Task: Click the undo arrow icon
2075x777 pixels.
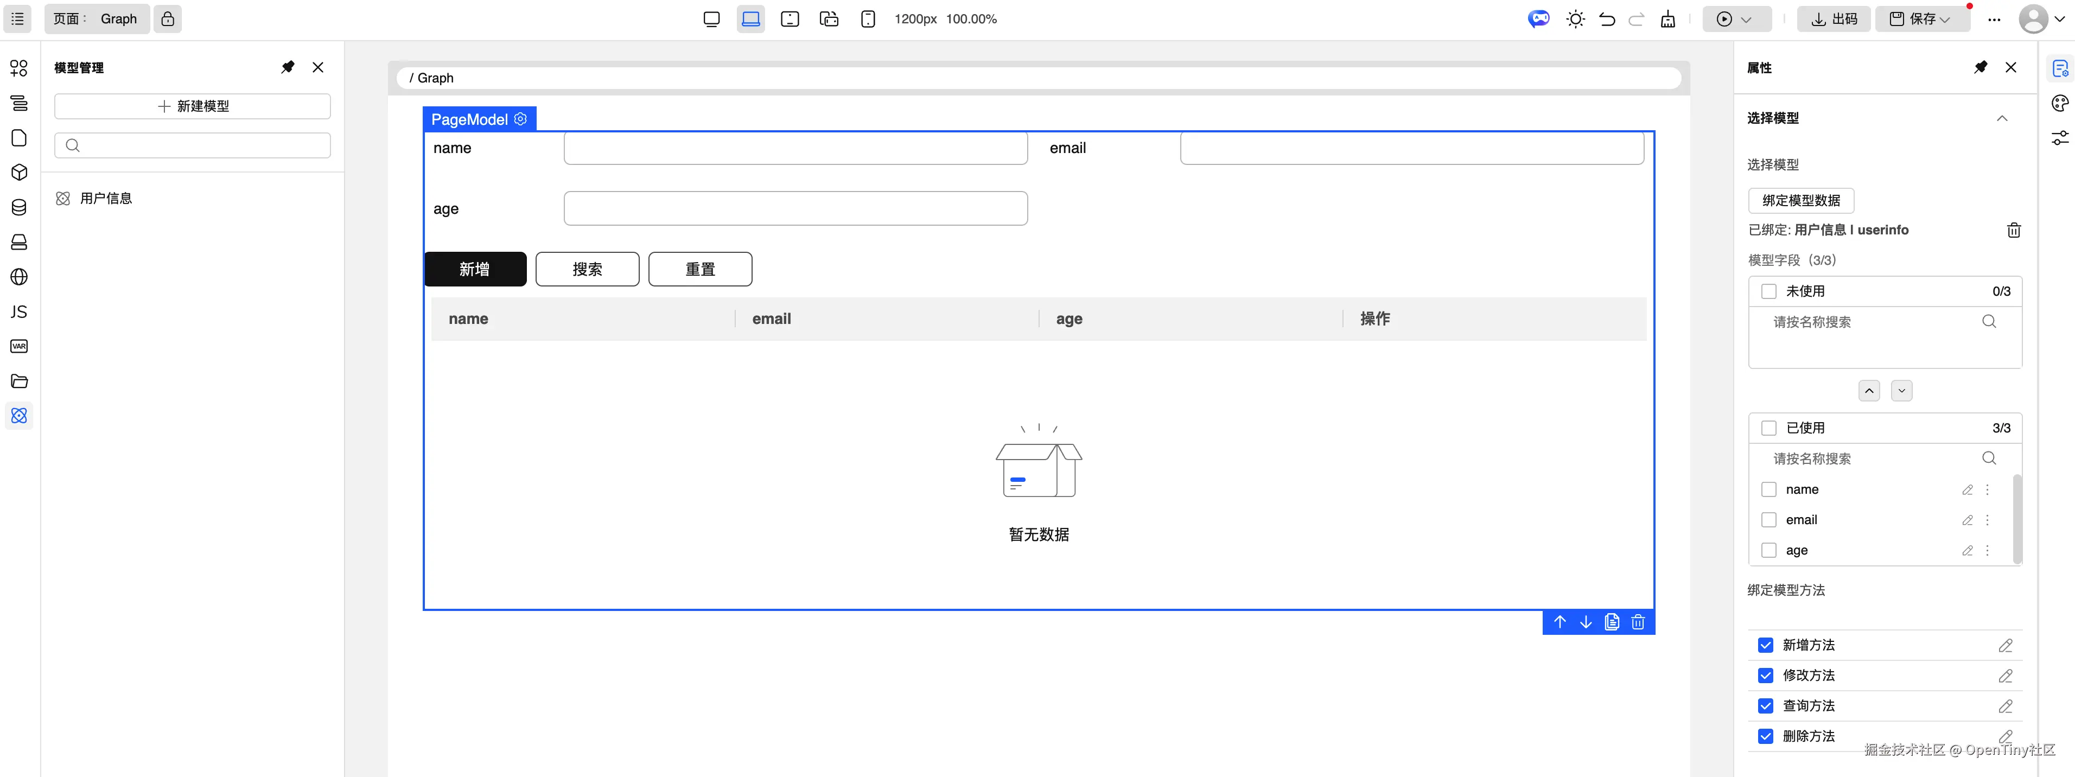Action: 1606,20
